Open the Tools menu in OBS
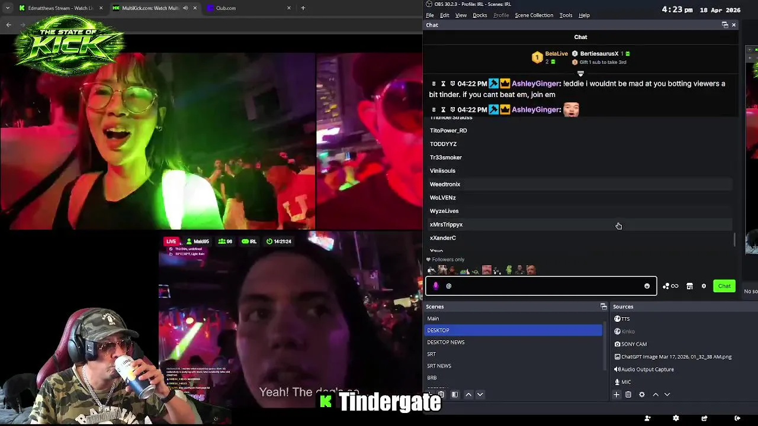Viewport: 758px width, 426px height. 566,15
